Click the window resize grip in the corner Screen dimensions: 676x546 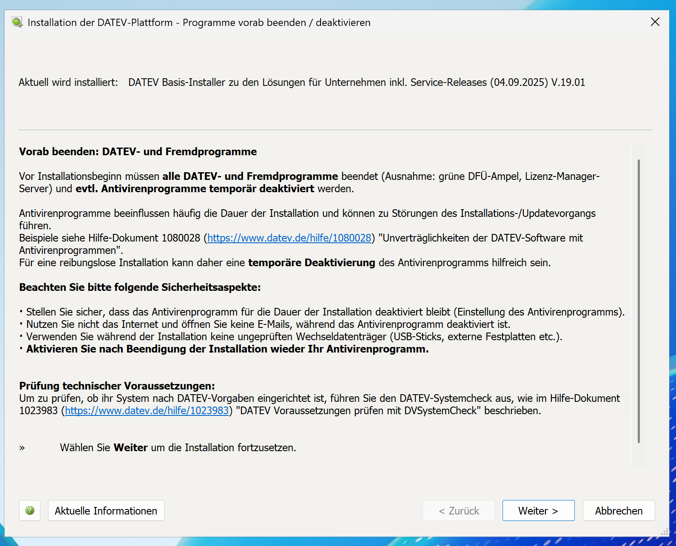[665, 532]
